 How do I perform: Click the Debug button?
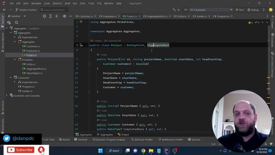click(253, 10)
